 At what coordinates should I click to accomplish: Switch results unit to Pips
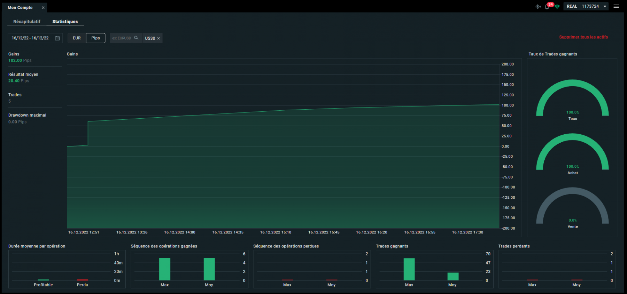click(95, 38)
